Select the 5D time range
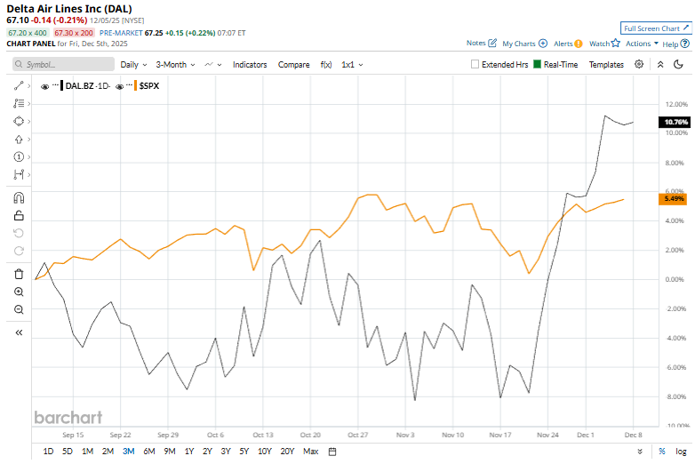 [68, 452]
